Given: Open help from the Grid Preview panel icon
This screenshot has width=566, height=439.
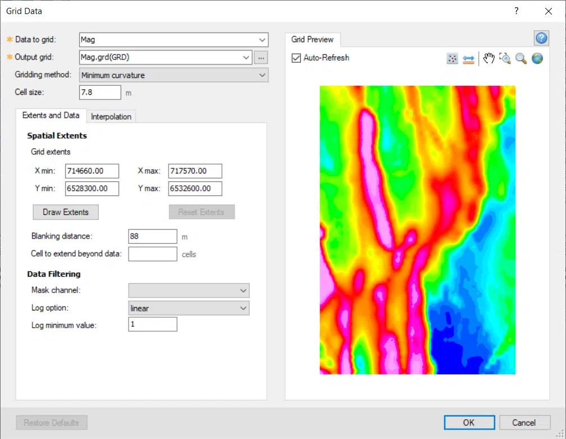Looking at the screenshot, I should point(541,38).
